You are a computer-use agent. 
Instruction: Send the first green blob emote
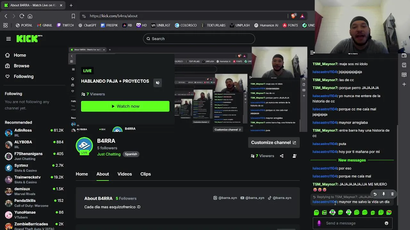click(316, 212)
